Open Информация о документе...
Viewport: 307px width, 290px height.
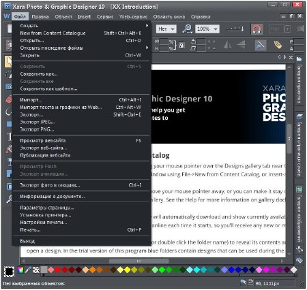(81, 196)
